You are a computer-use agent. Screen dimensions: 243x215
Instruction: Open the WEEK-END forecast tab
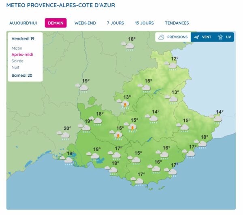85,23
